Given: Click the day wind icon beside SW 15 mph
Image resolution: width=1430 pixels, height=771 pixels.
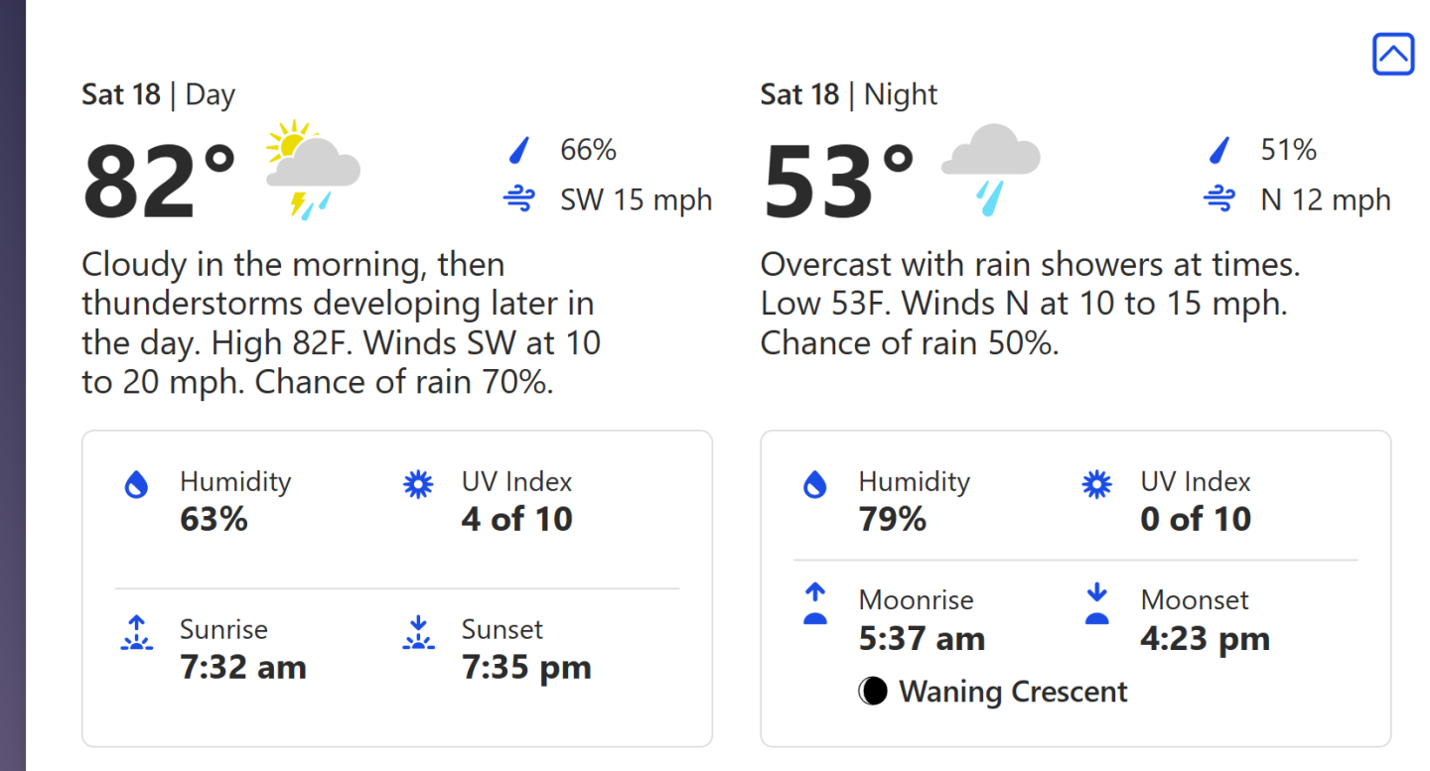Looking at the screenshot, I should (519, 199).
